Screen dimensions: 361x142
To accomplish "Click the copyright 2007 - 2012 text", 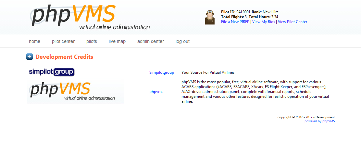I will (x=306, y=117).
